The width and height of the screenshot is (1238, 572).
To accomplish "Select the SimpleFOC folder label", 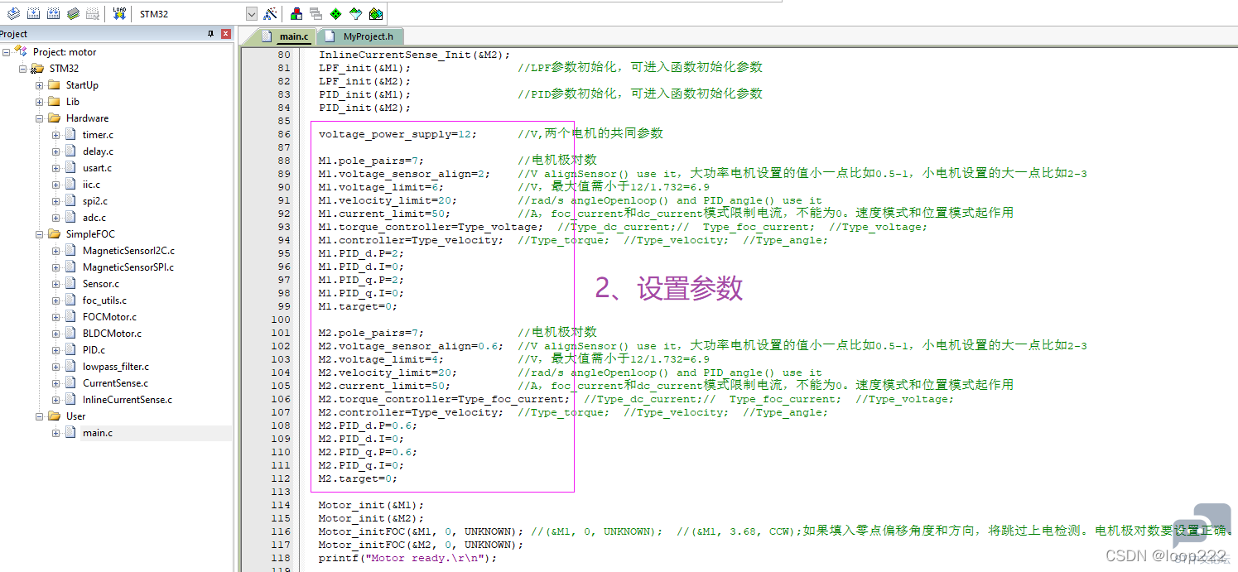I will click(90, 234).
